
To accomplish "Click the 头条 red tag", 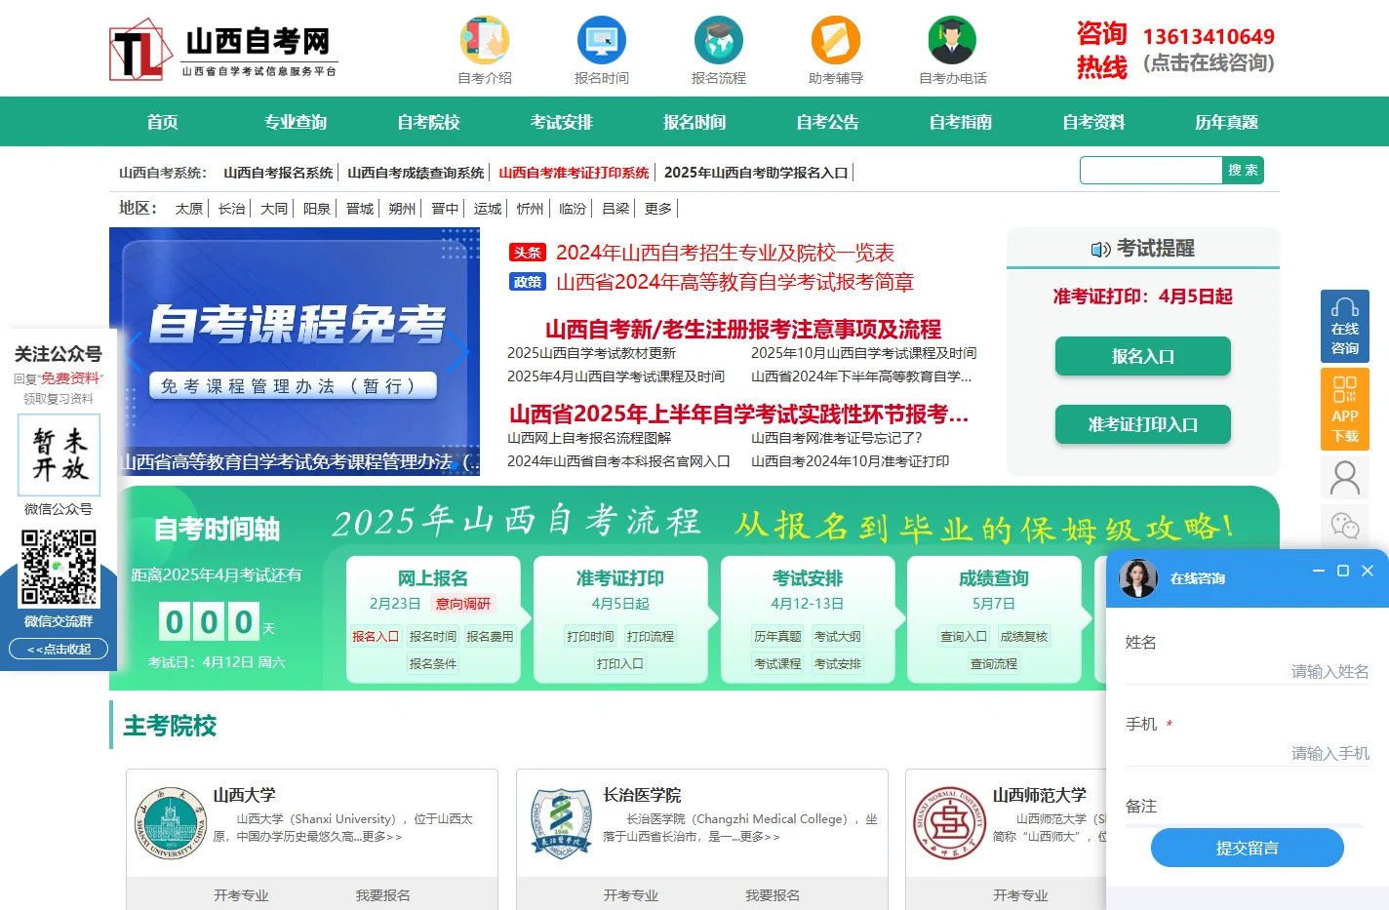I will (x=528, y=253).
